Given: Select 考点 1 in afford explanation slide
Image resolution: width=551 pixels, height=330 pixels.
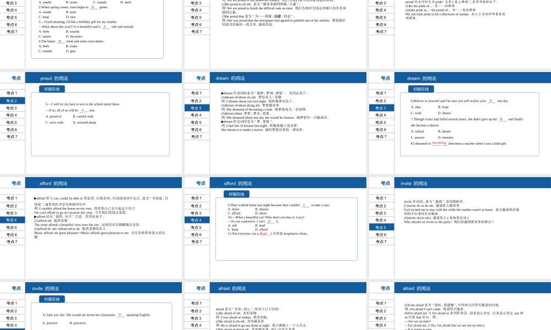Looking at the screenshot, I should pos(12,198).
